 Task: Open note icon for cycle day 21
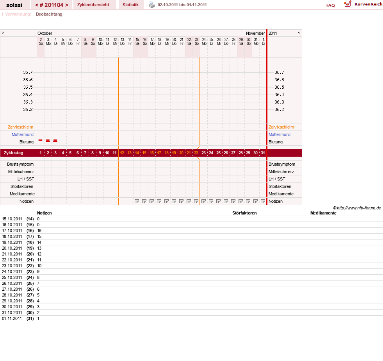click(189, 201)
